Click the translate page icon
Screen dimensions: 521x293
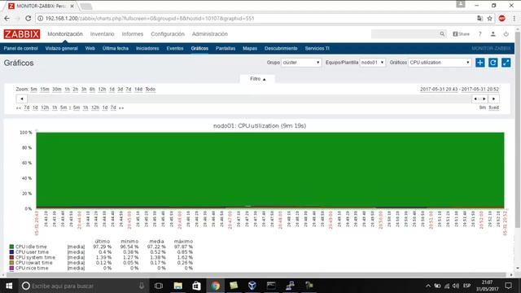click(479, 18)
